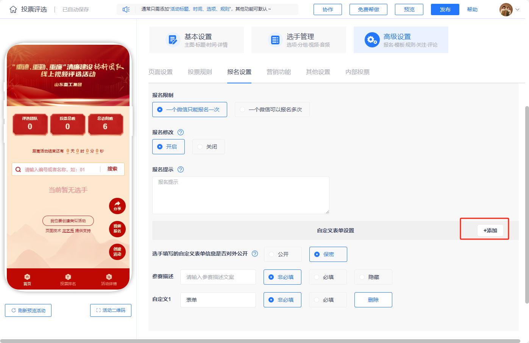The height and width of the screenshot is (343, 529).
Task: Set 参赛描述 to 非必填
Action: point(282,277)
